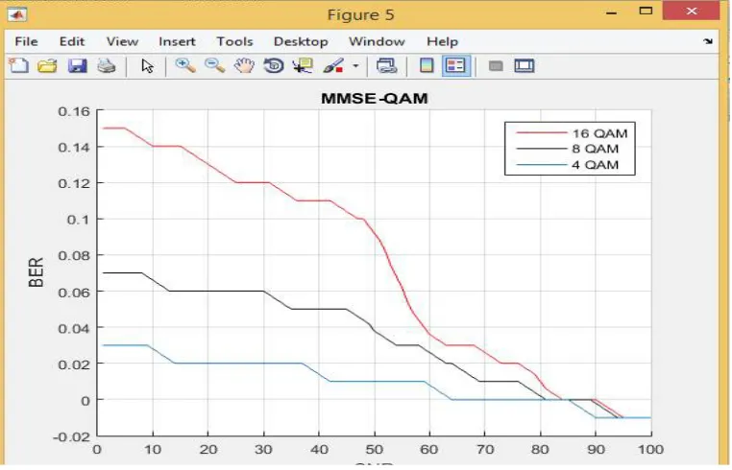Click the 0.16 y-axis tick label

[74, 111]
